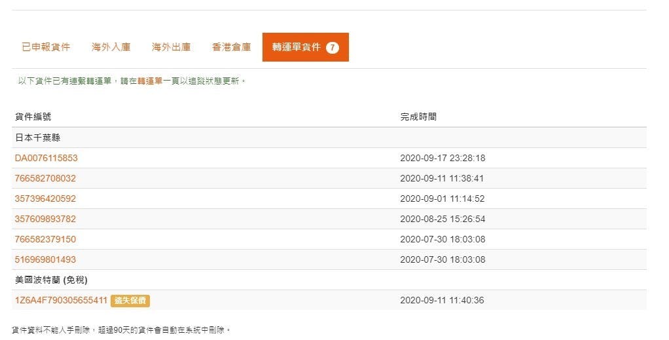Click the 完成時間 column header
The height and width of the screenshot is (340, 669).
point(418,117)
